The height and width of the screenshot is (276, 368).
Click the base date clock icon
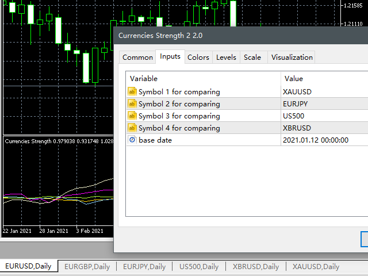click(132, 140)
